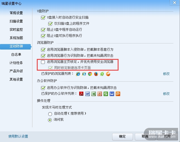Image resolution: width=180 pixels, height=142 pixels.
Task: Click the Adobe PDF reader icon
Action: (x=81, y=94)
